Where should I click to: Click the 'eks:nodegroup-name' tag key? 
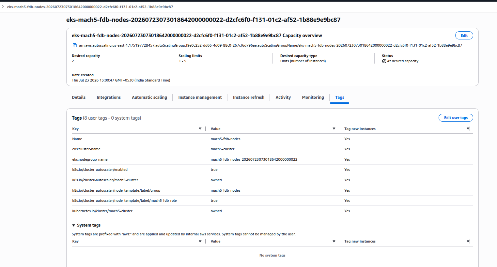click(x=90, y=159)
